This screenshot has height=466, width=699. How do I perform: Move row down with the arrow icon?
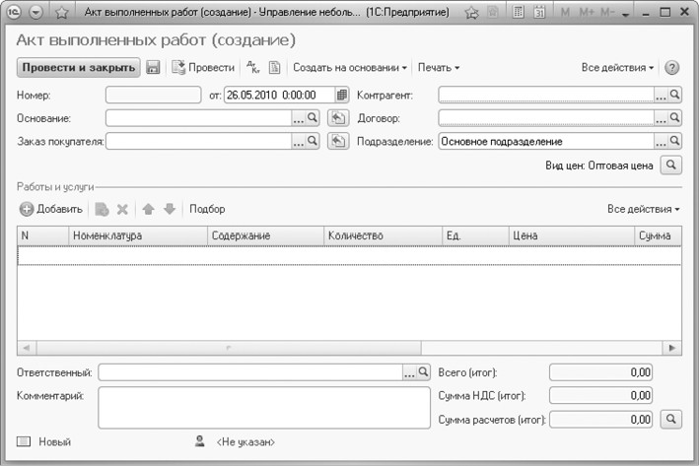[169, 209]
